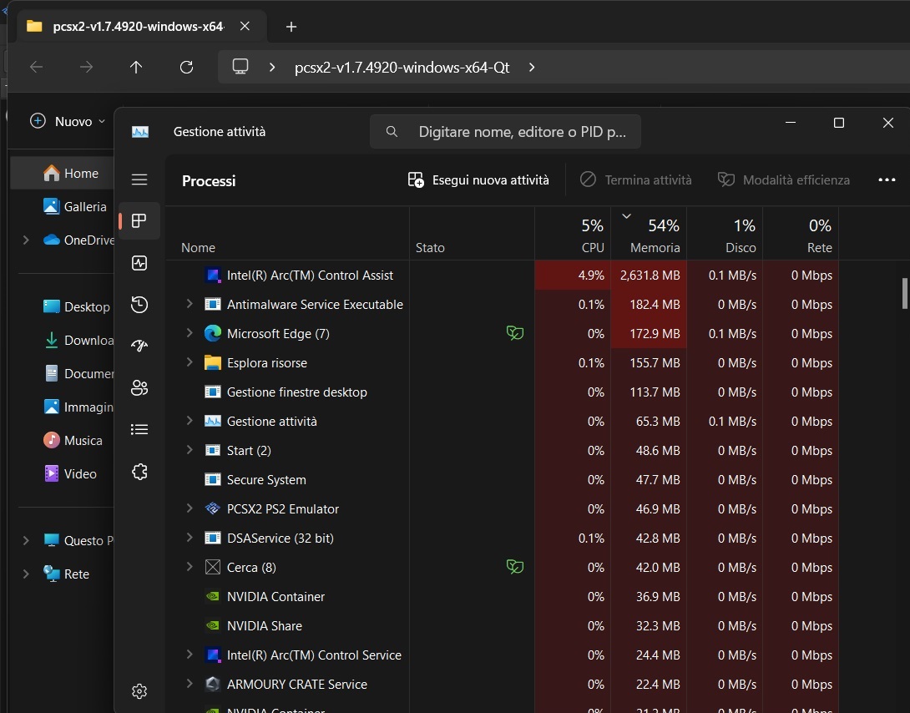Image resolution: width=910 pixels, height=713 pixels.
Task: Select the pcsx2-v1.7.4920-windows-x64-Qt breadcrumb
Action: pos(402,68)
